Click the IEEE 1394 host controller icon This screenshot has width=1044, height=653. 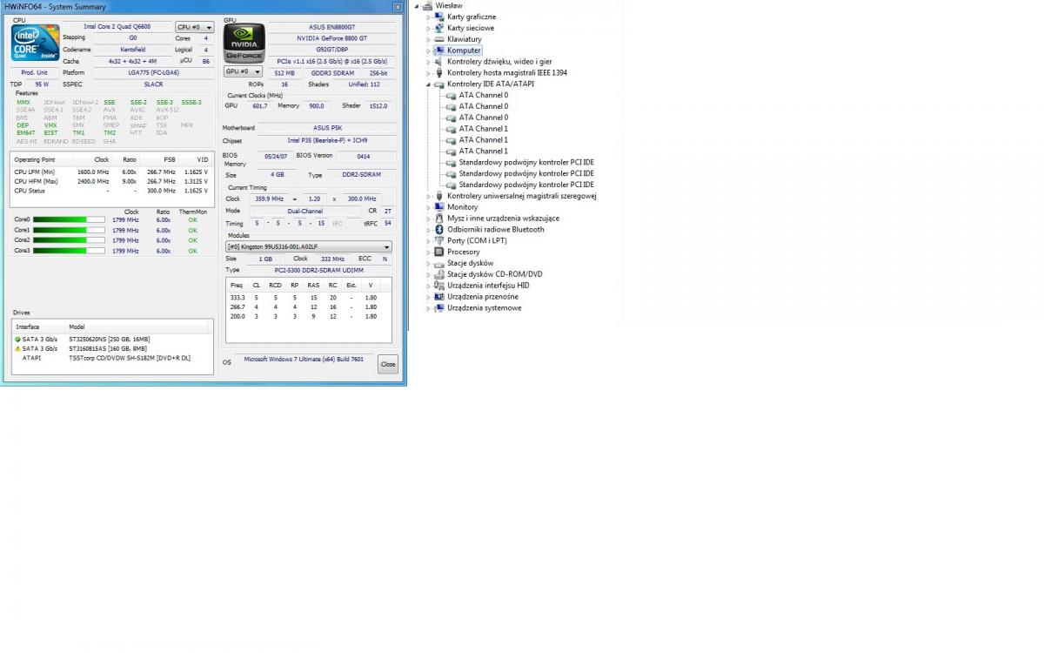(439, 73)
